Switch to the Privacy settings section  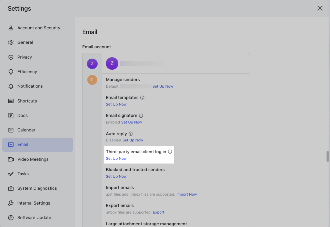point(11,57)
